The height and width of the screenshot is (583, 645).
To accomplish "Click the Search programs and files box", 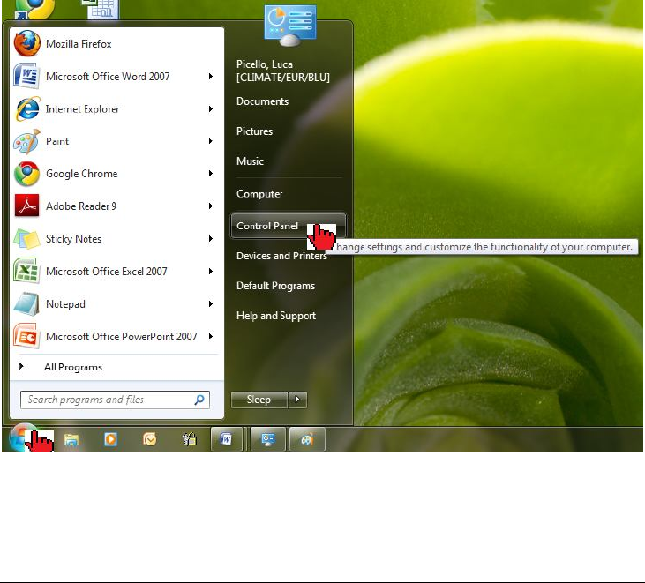I will 106,400.
